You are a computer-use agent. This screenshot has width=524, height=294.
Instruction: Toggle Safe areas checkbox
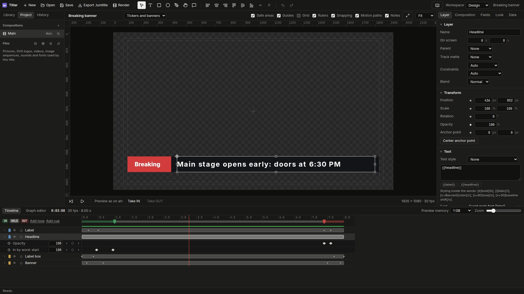click(253, 16)
